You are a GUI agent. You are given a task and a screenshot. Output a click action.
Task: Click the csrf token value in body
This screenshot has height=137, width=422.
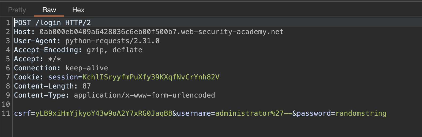point(104,113)
